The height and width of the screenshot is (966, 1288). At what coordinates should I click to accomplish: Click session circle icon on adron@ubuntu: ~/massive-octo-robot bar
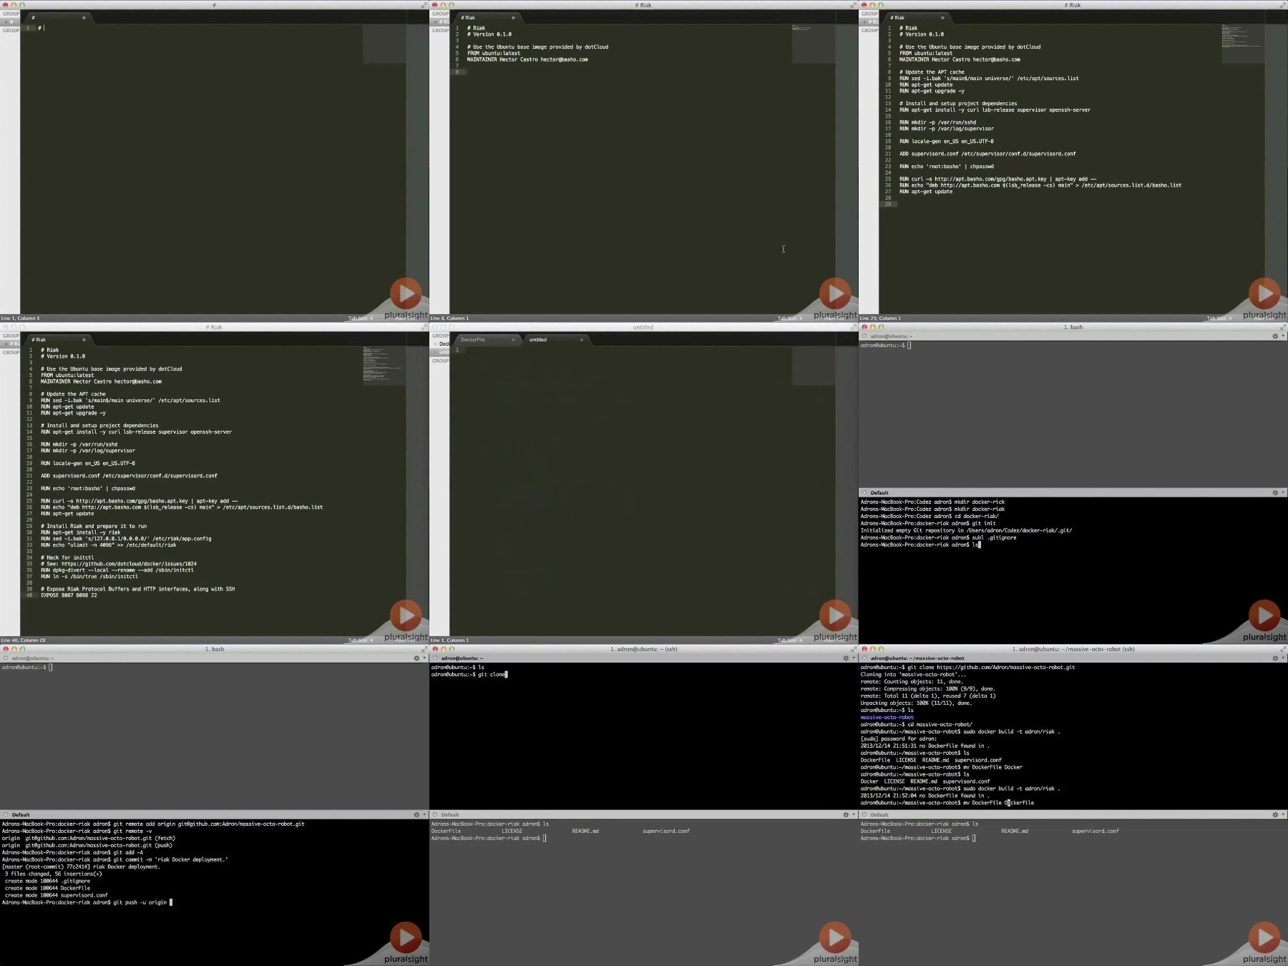[x=864, y=658]
